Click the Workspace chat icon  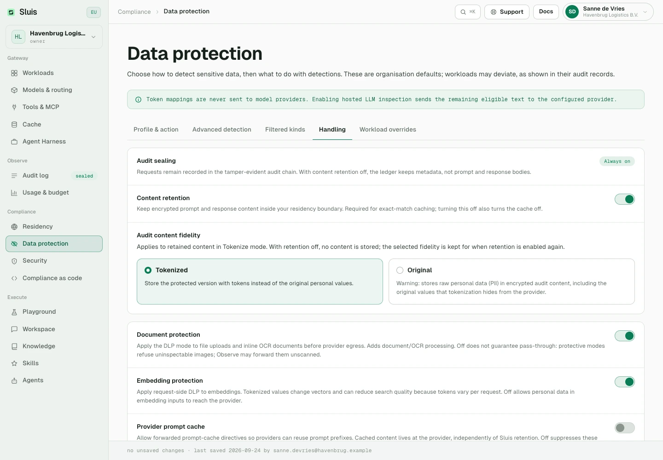14,329
